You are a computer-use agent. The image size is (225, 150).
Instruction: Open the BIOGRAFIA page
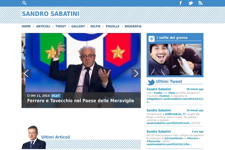point(133,26)
